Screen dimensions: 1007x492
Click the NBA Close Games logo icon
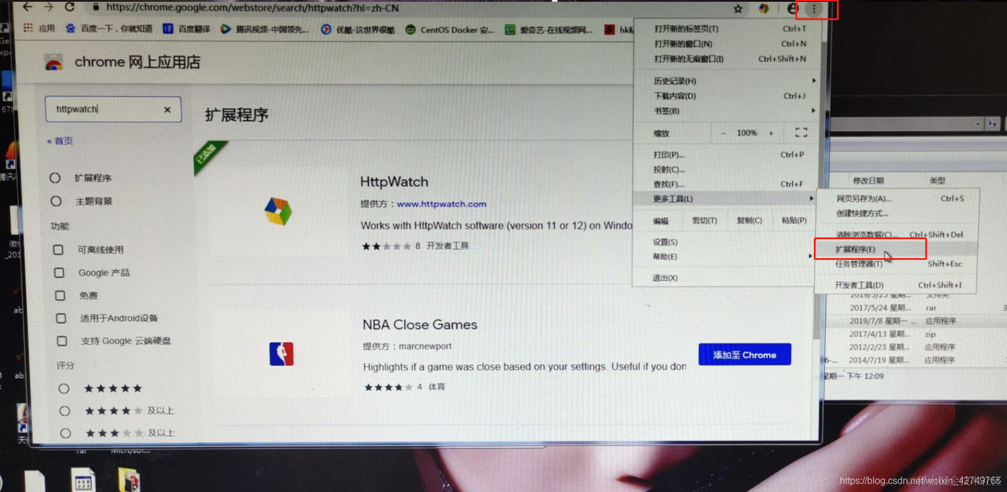[x=282, y=353]
